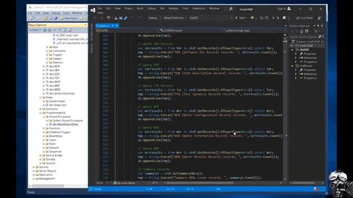This screenshot has width=353, height=198.
Task: Click the Save All icon in SSMS toolbar
Action: [55, 18]
